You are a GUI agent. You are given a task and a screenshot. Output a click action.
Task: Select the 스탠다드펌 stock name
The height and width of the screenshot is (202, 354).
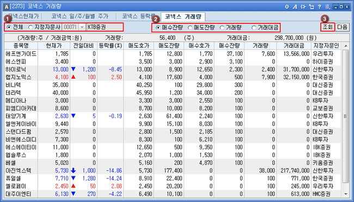coord(19,132)
